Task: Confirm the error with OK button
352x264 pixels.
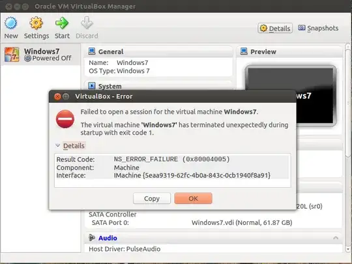Action: point(193,198)
